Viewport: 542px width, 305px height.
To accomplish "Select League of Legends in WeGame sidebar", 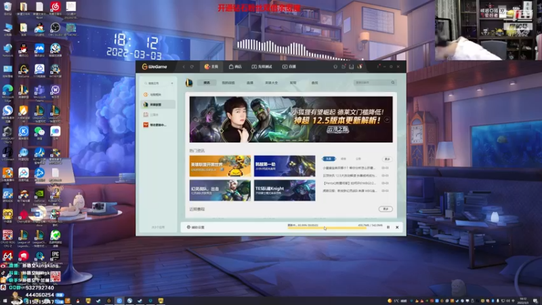I will [158, 104].
